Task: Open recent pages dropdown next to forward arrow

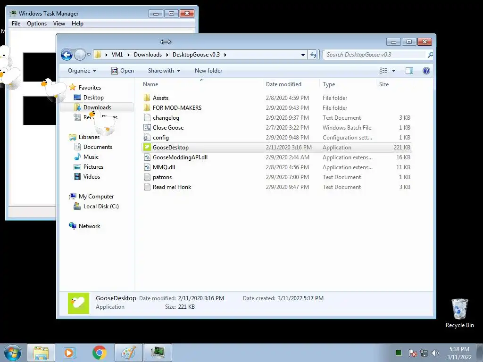Action: tap(89, 55)
